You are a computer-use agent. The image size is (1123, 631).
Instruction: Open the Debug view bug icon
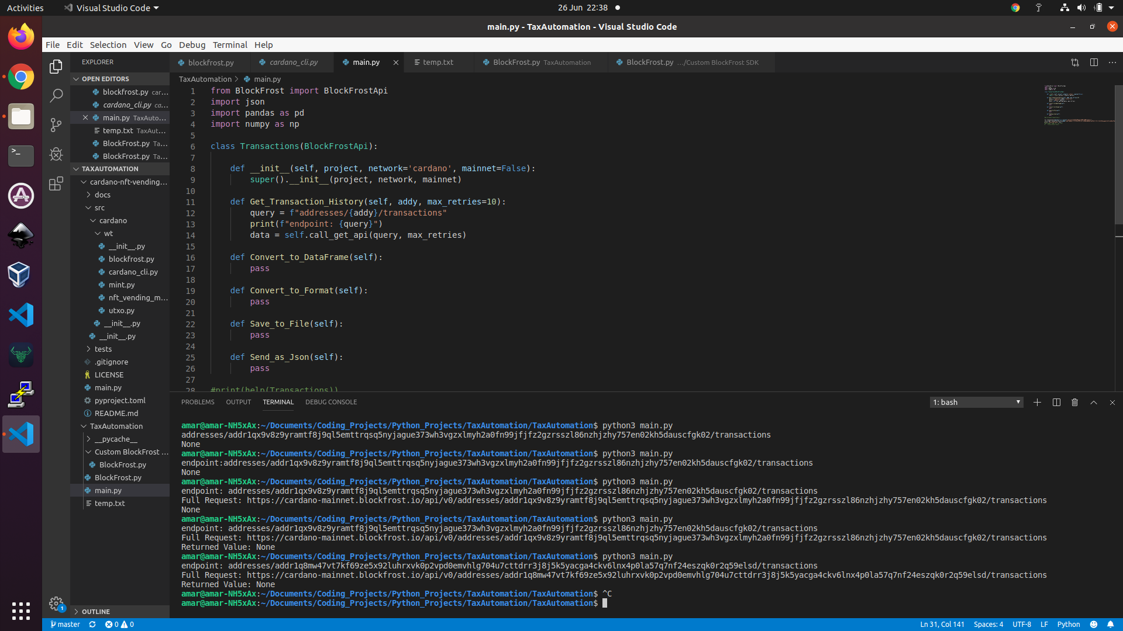coord(56,154)
